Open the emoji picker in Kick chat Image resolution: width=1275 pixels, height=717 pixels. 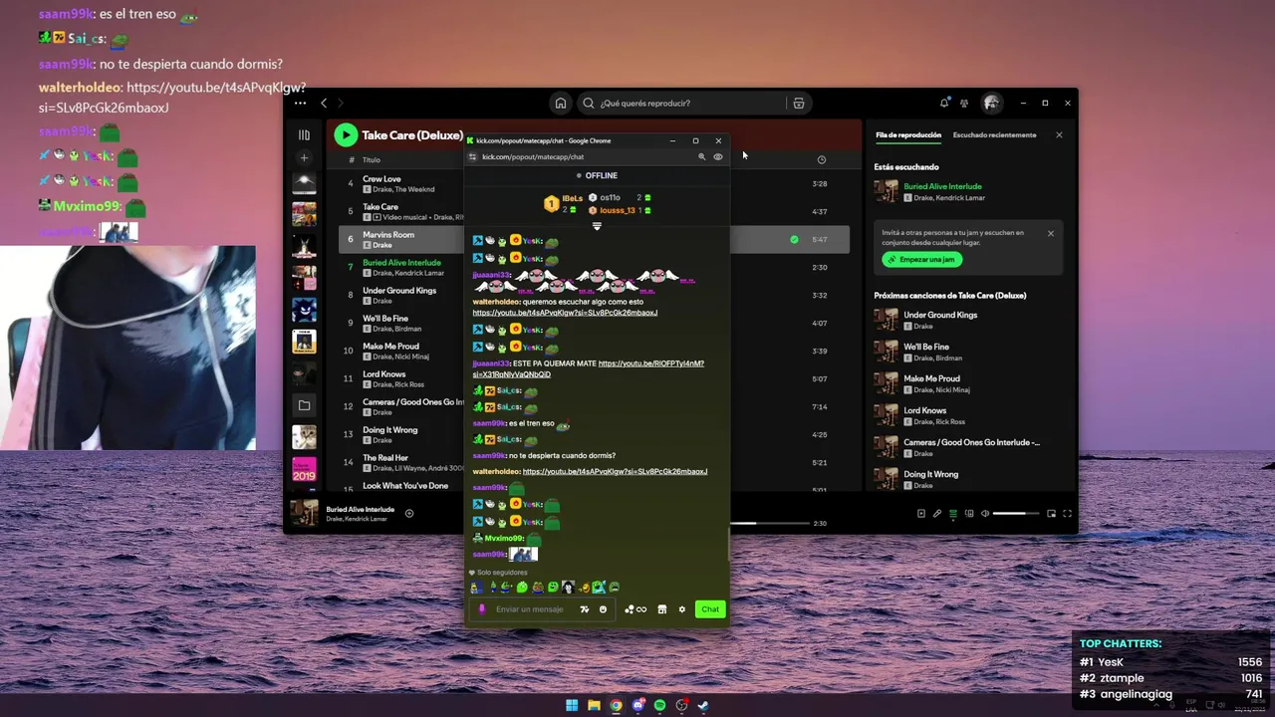tap(603, 609)
